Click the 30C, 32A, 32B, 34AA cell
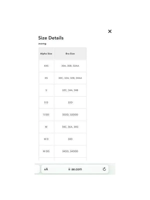150x200 pixels. point(70,78)
